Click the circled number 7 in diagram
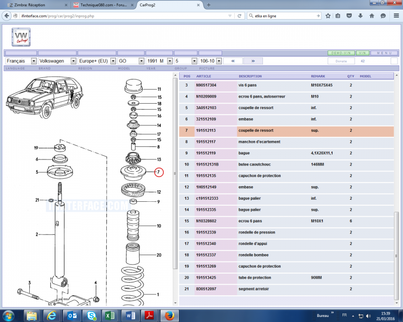Image resolution: width=403 pixels, height=322 pixels. pos(159,172)
